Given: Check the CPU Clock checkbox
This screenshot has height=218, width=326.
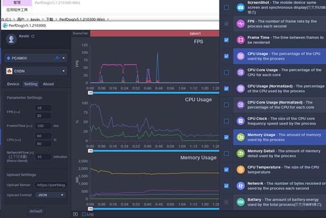Looking at the screenshot, I should [227, 121].
